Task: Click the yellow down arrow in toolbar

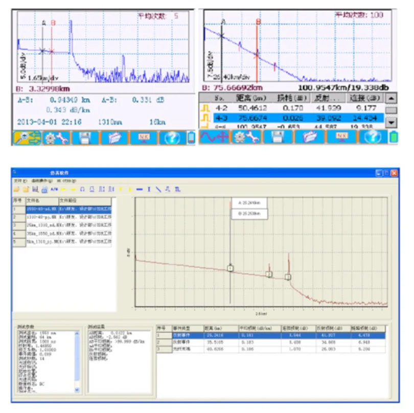Action: tap(130, 189)
